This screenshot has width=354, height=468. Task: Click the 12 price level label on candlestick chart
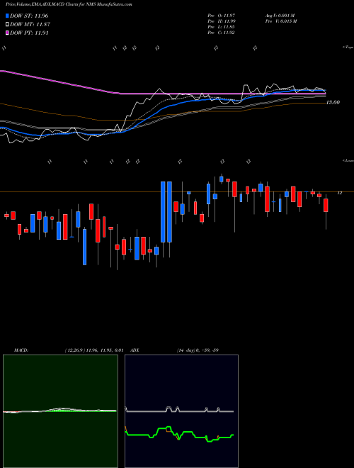pyautogui.click(x=339, y=193)
